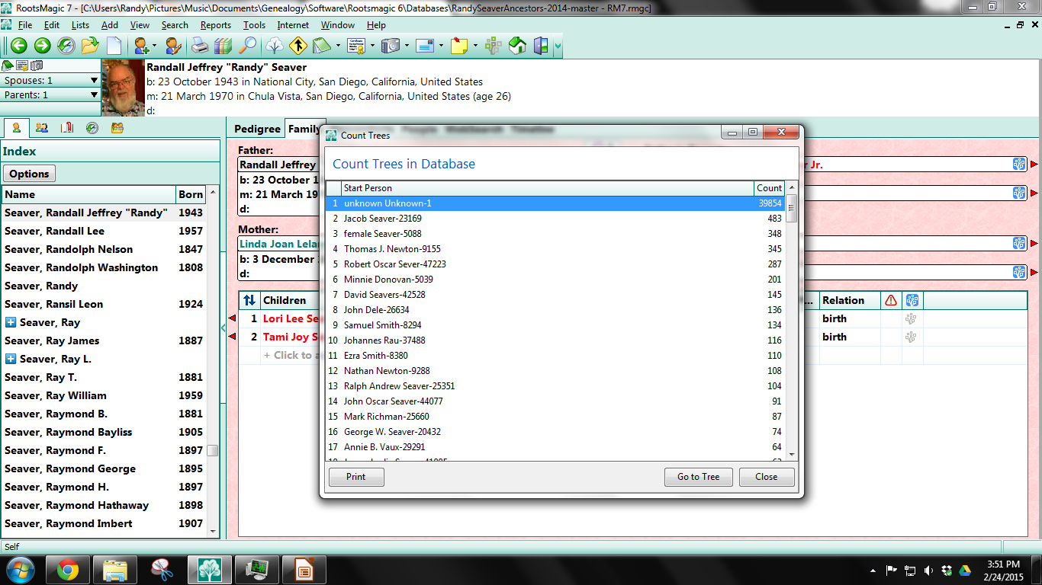1042x585 pixels.
Task: Open the certificate sources icon
Action: 356,46
